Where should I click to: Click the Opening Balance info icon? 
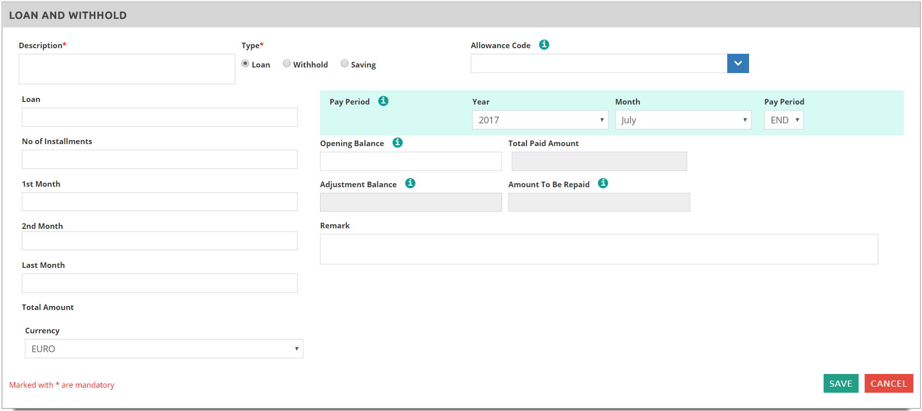click(398, 143)
